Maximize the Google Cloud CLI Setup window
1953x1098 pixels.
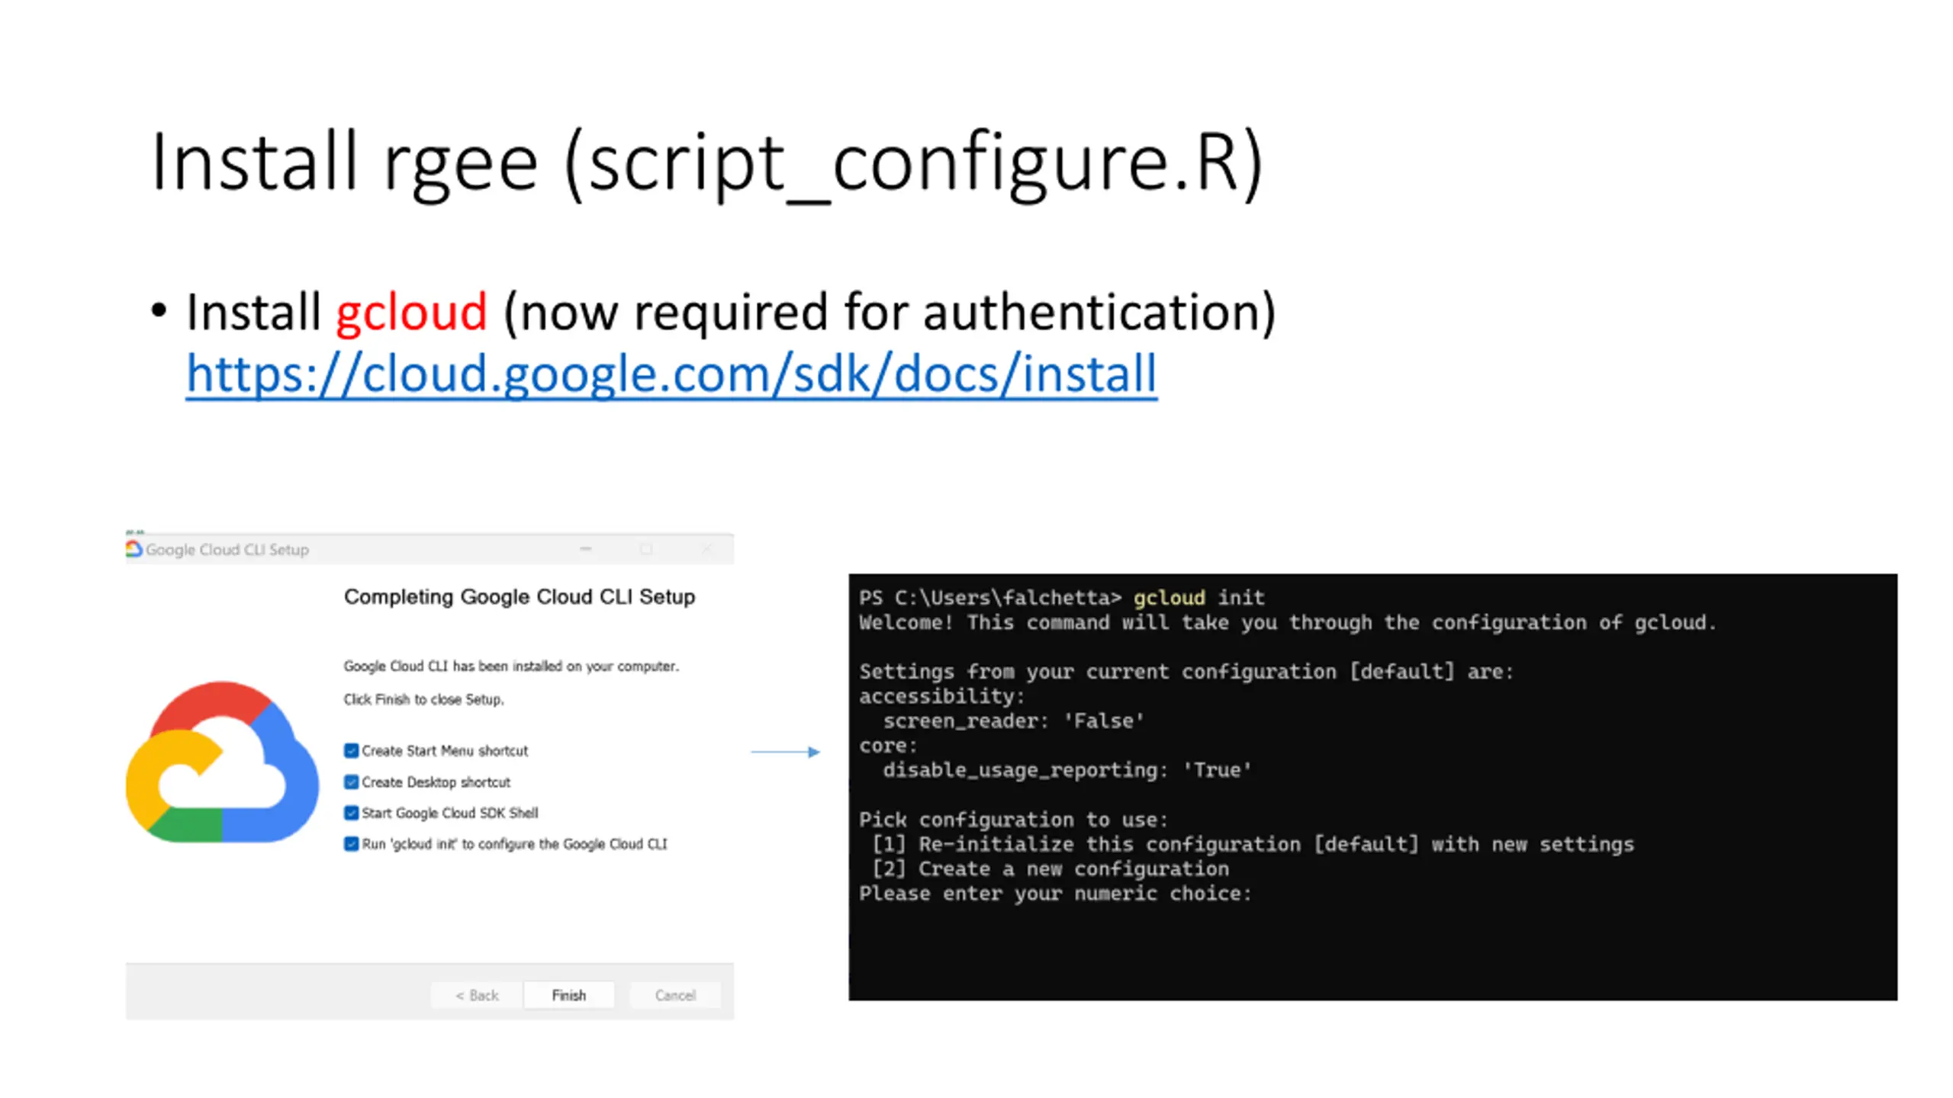646,549
